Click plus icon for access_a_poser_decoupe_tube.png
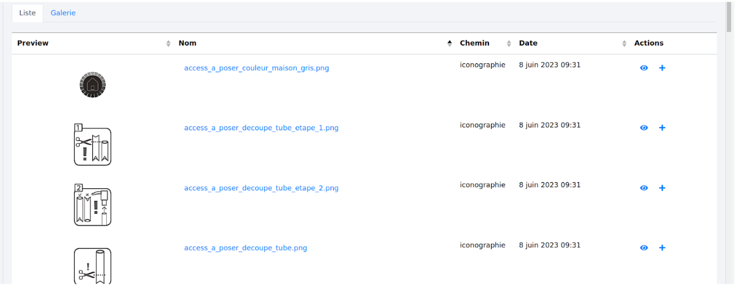Viewport: 736px width, 287px height. pyautogui.click(x=662, y=248)
